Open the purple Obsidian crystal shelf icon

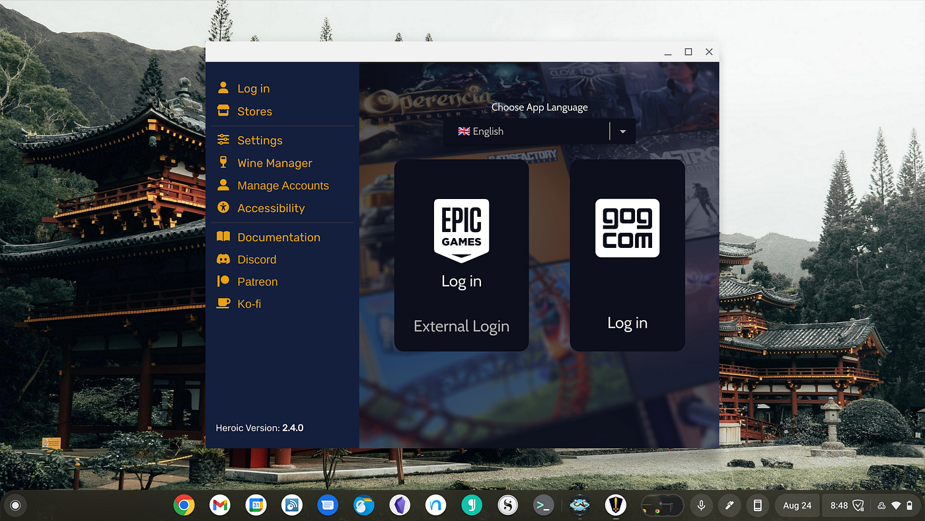pyautogui.click(x=400, y=505)
